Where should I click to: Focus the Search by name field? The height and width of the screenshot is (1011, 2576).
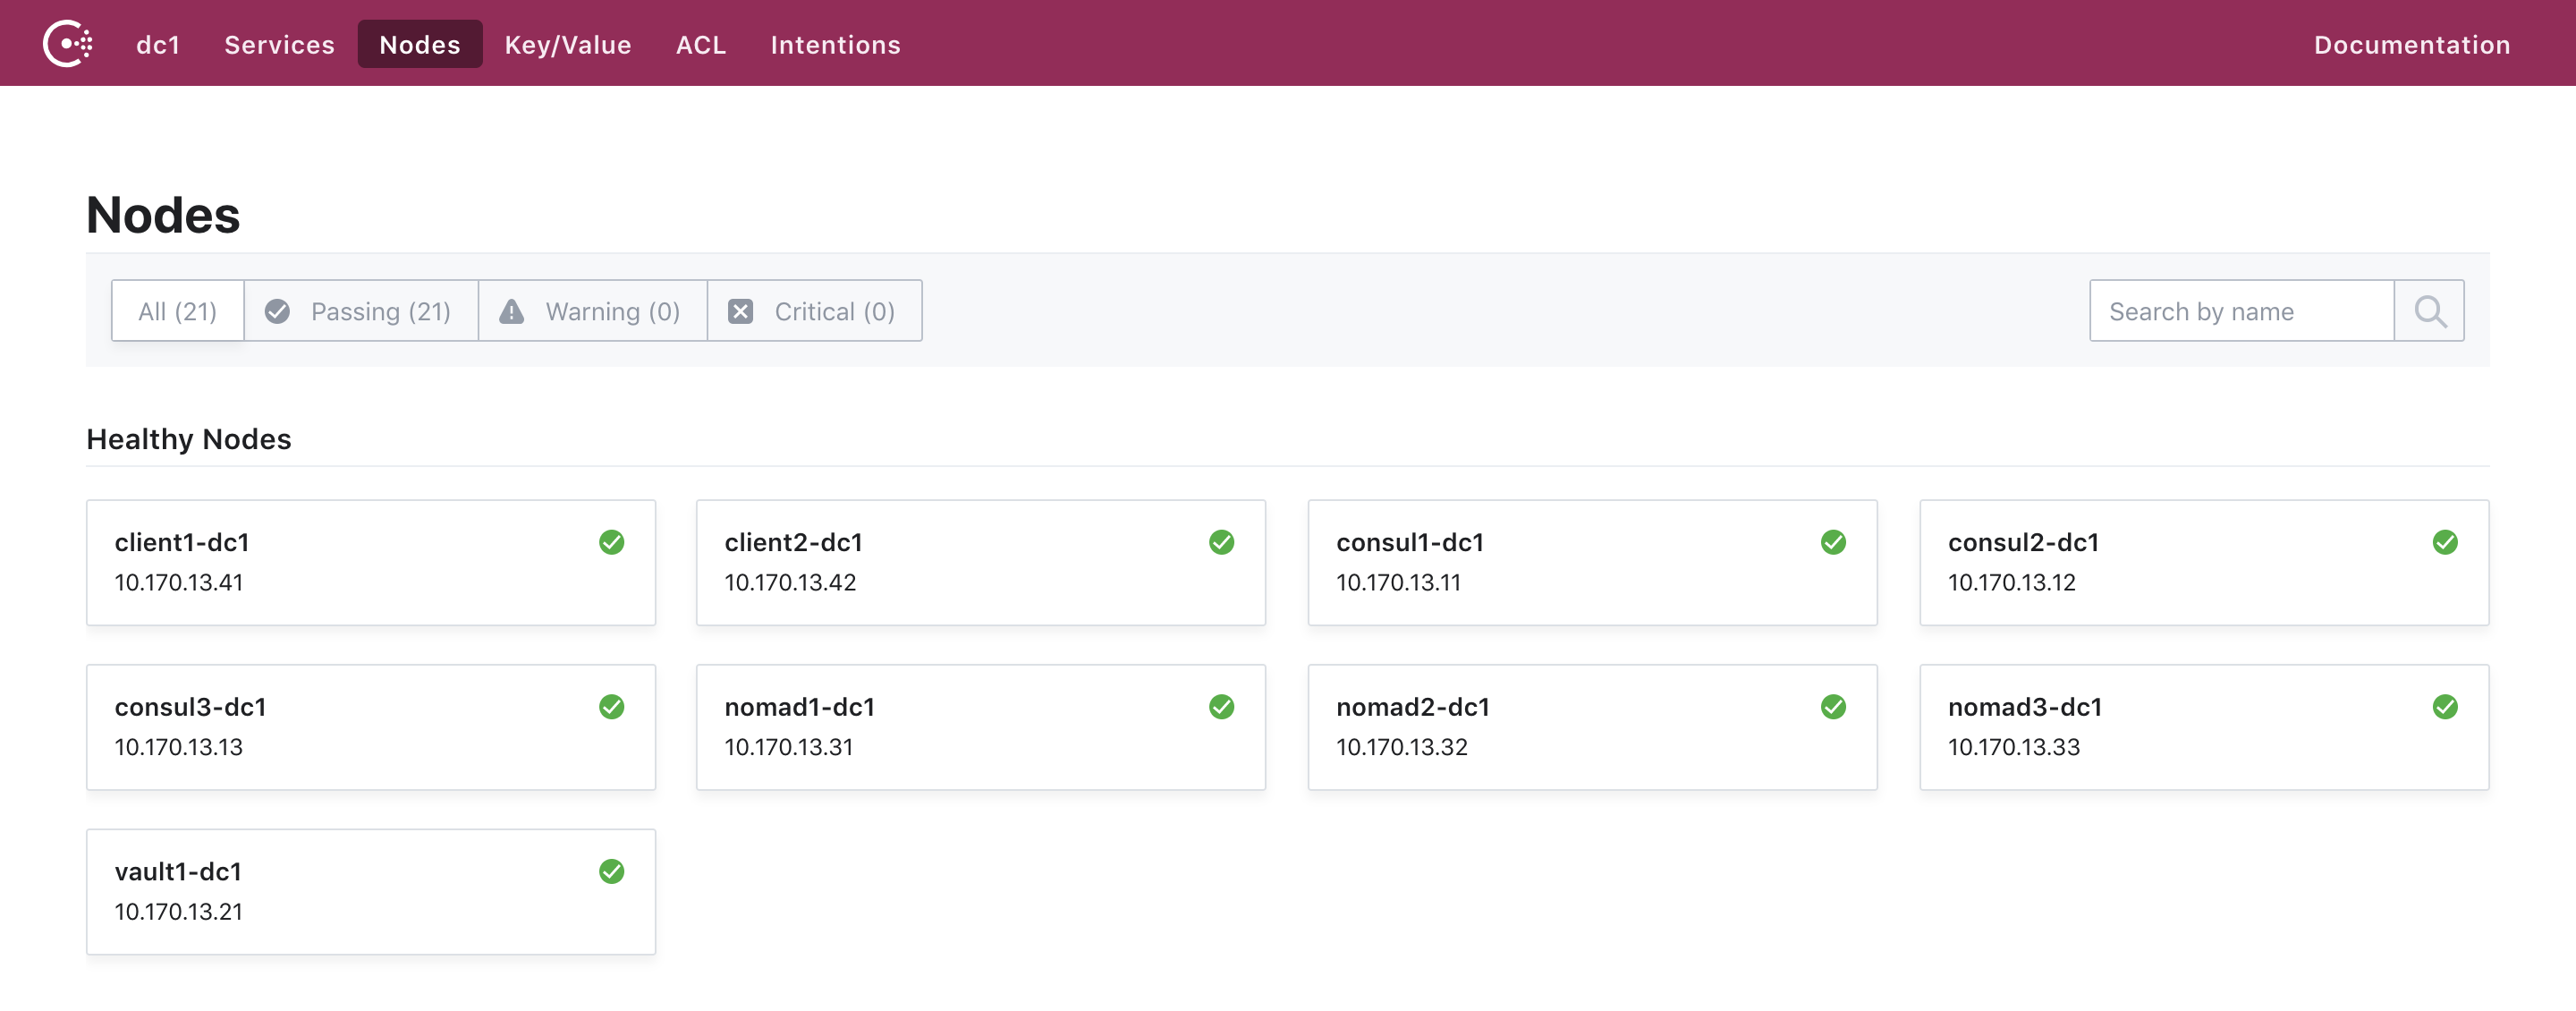2240,311
